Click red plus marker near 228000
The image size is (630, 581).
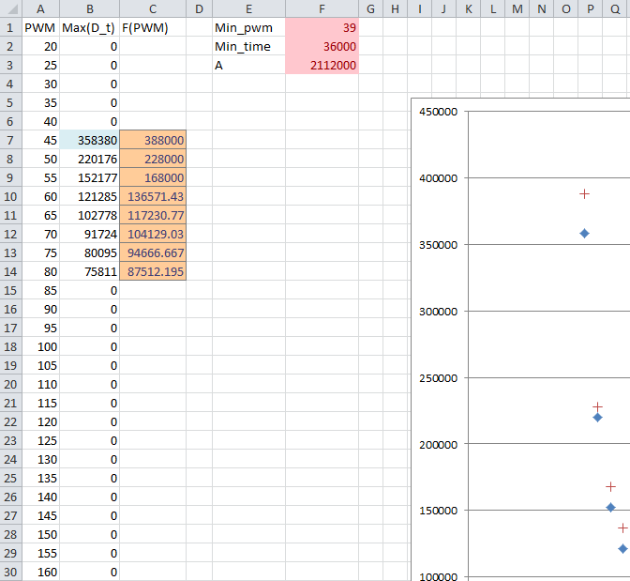(x=597, y=406)
